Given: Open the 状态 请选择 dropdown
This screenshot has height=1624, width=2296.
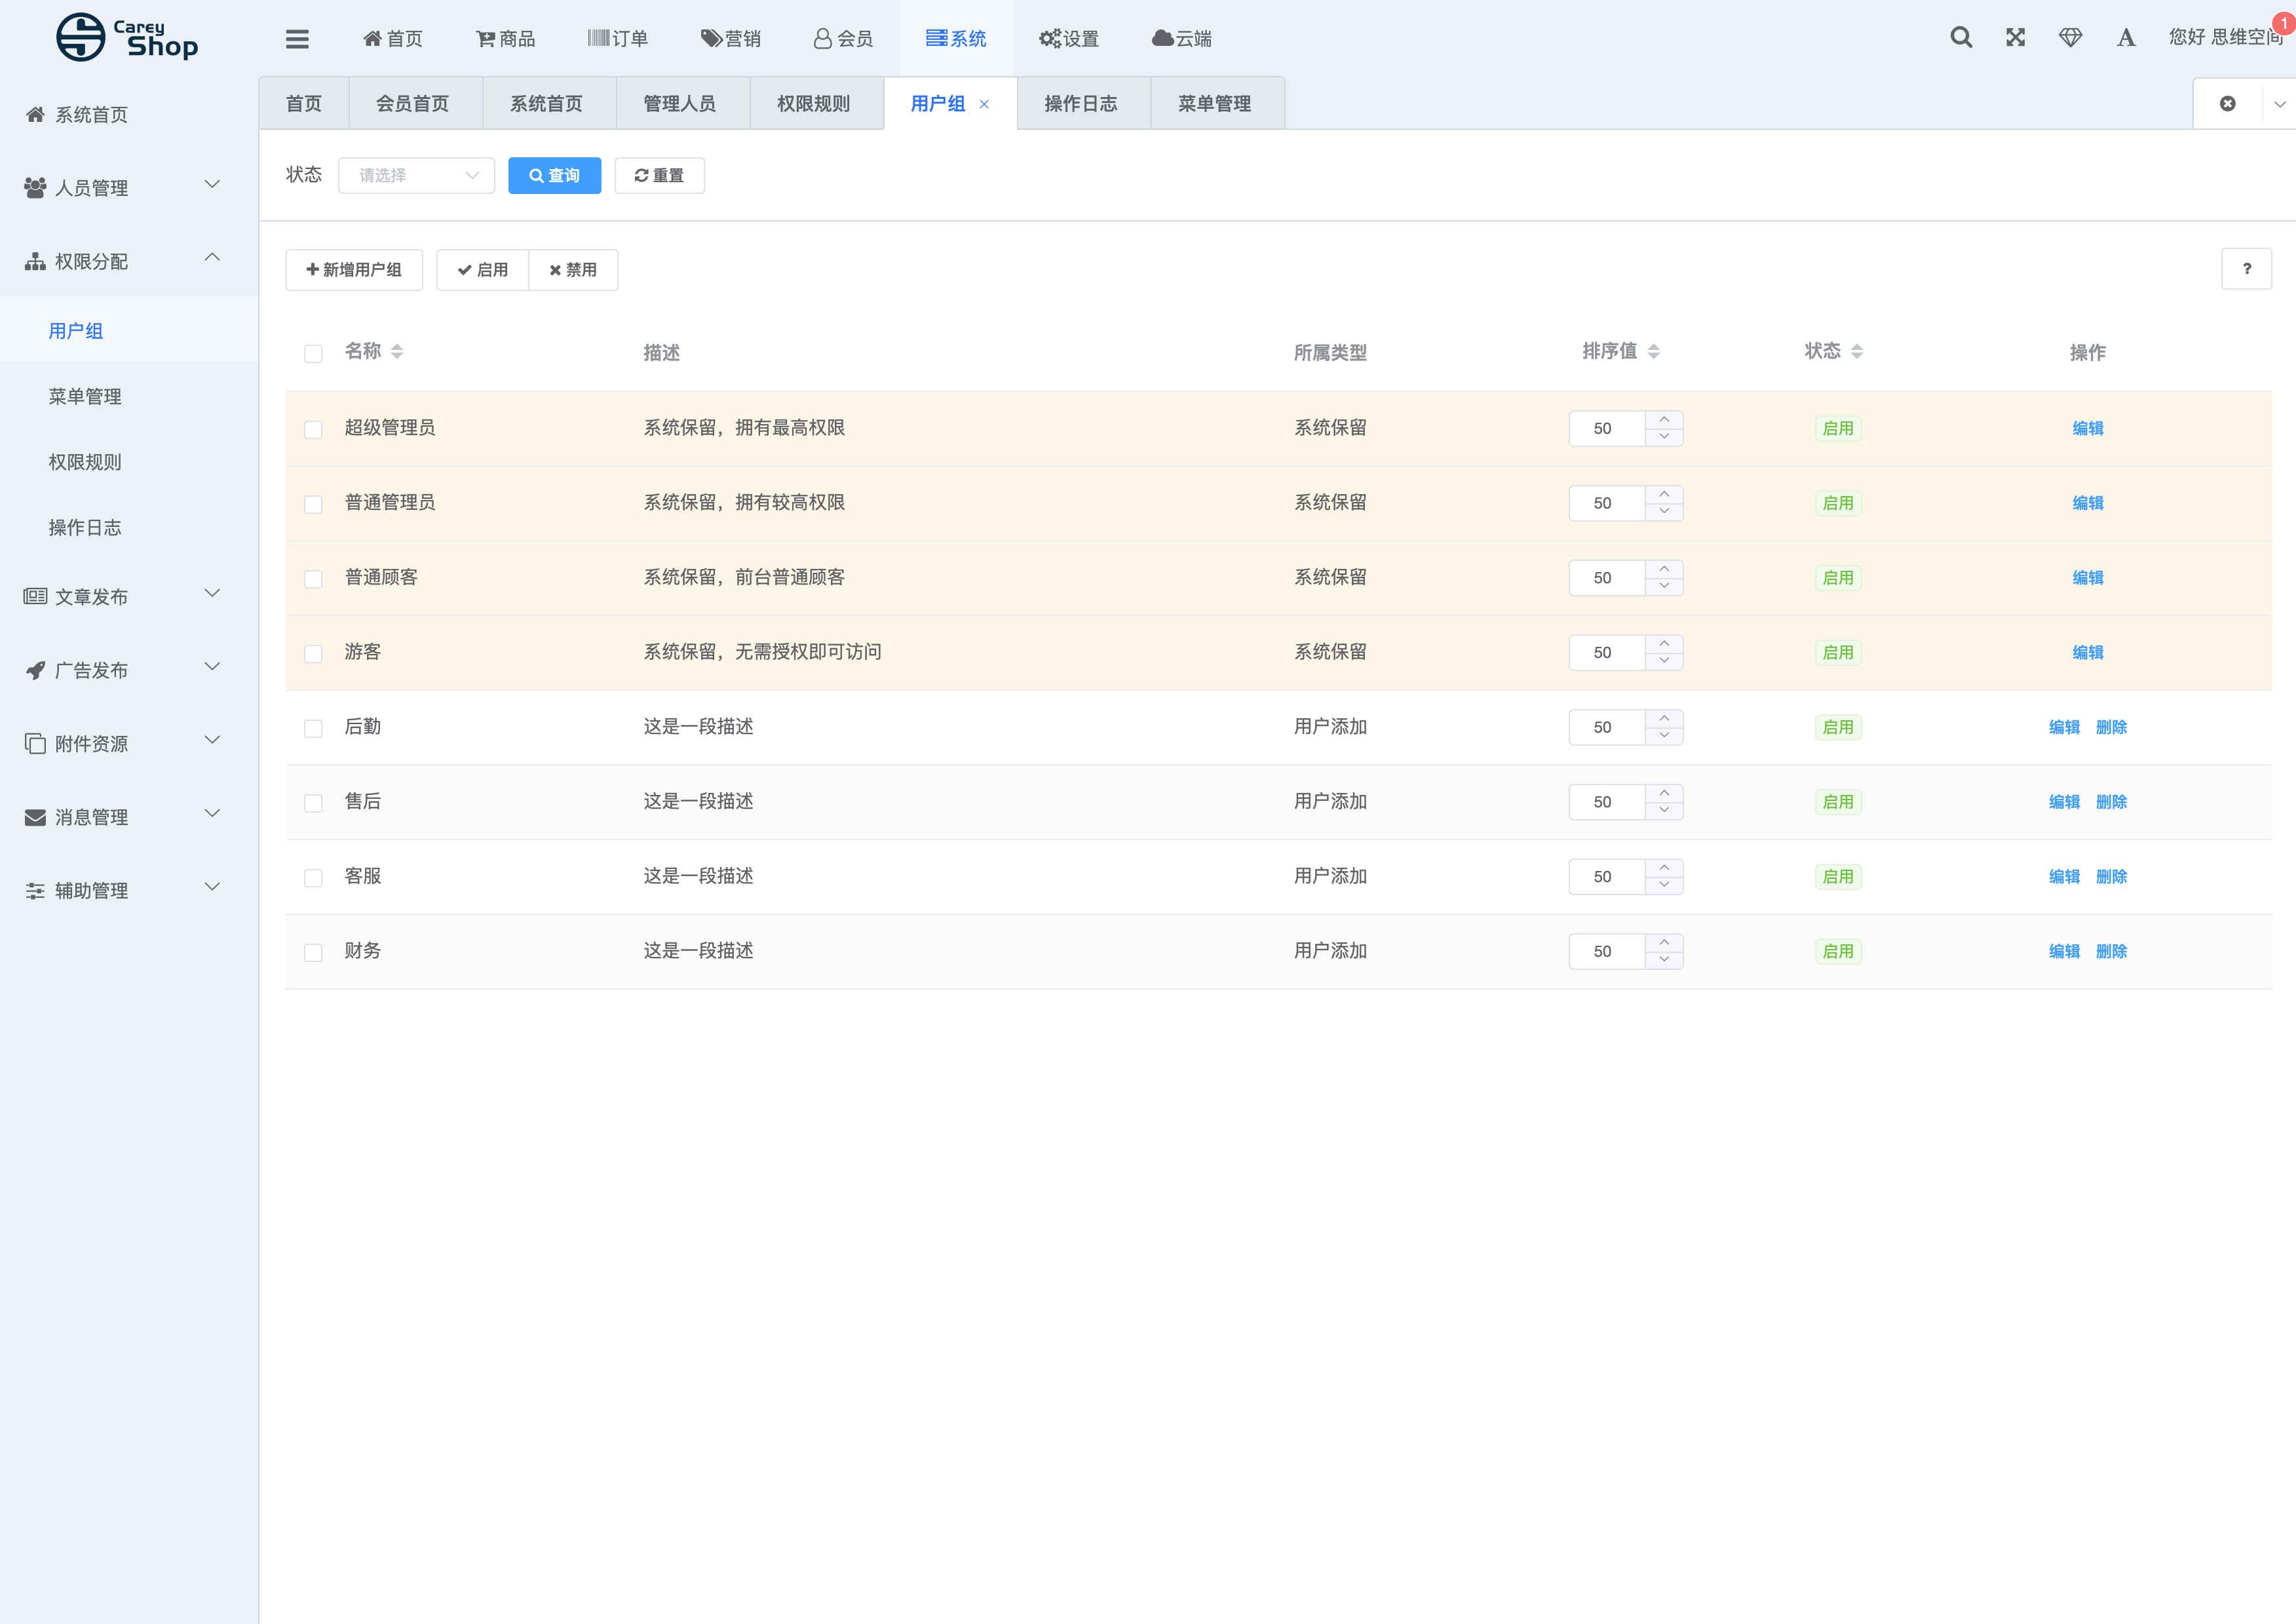Looking at the screenshot, I should click(416, 175).
